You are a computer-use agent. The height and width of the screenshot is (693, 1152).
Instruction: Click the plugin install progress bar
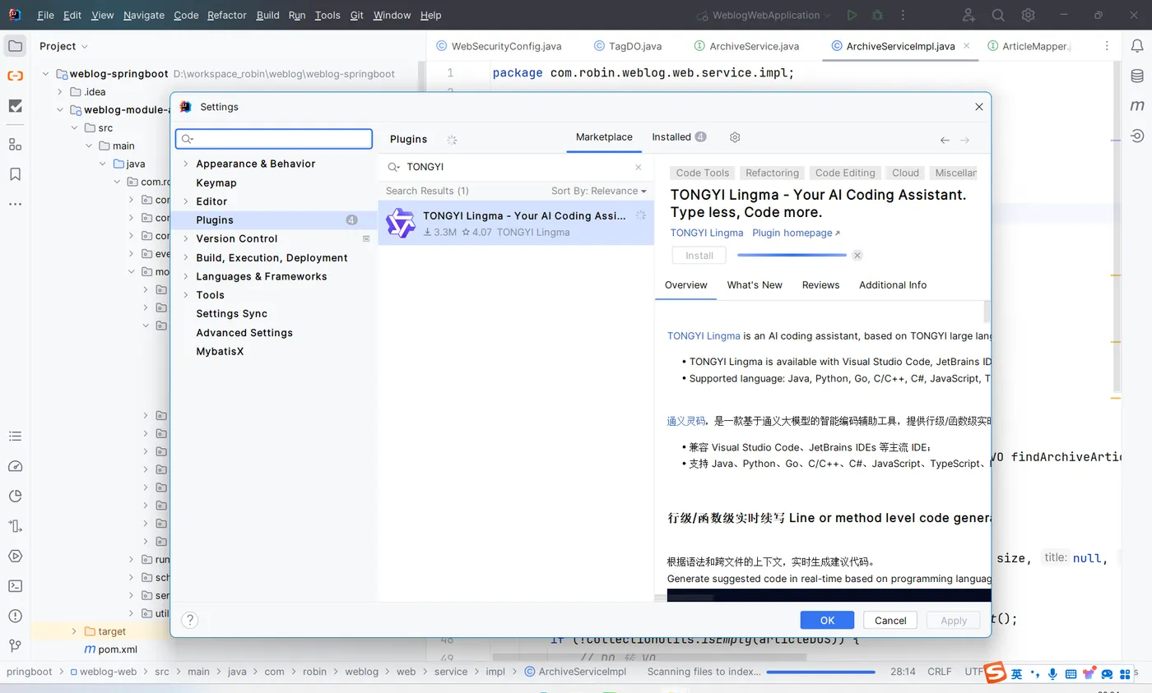click(x=792, y=256)
